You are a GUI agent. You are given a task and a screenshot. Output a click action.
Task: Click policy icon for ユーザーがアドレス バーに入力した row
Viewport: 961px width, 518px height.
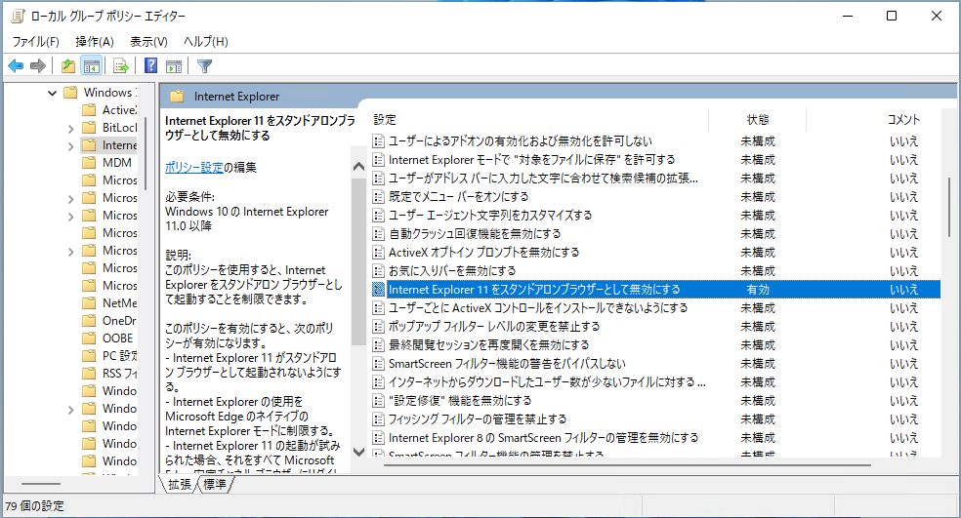[x=379, y=179]
